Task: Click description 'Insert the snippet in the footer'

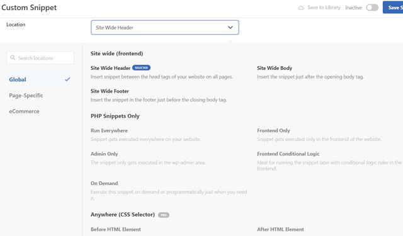Action: coord(159,100)
